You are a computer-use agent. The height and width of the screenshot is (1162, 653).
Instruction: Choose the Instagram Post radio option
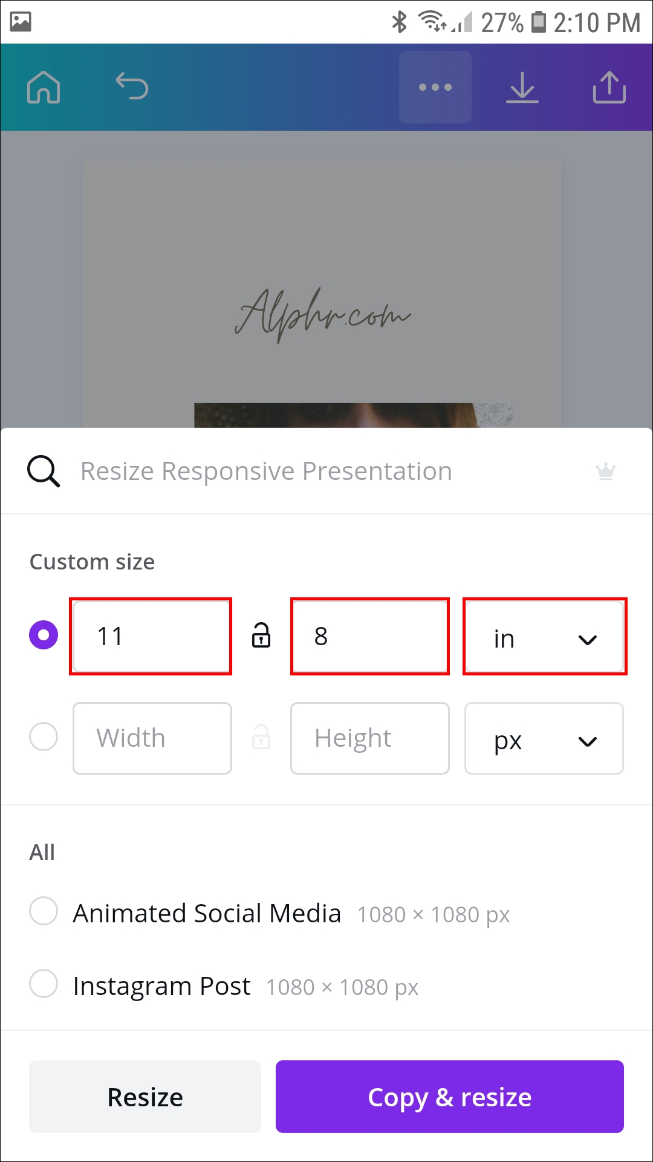tap(44, 984)
